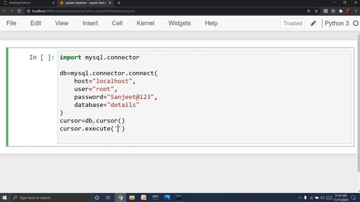Click the Type here to search box

click(x=51, y=198)
